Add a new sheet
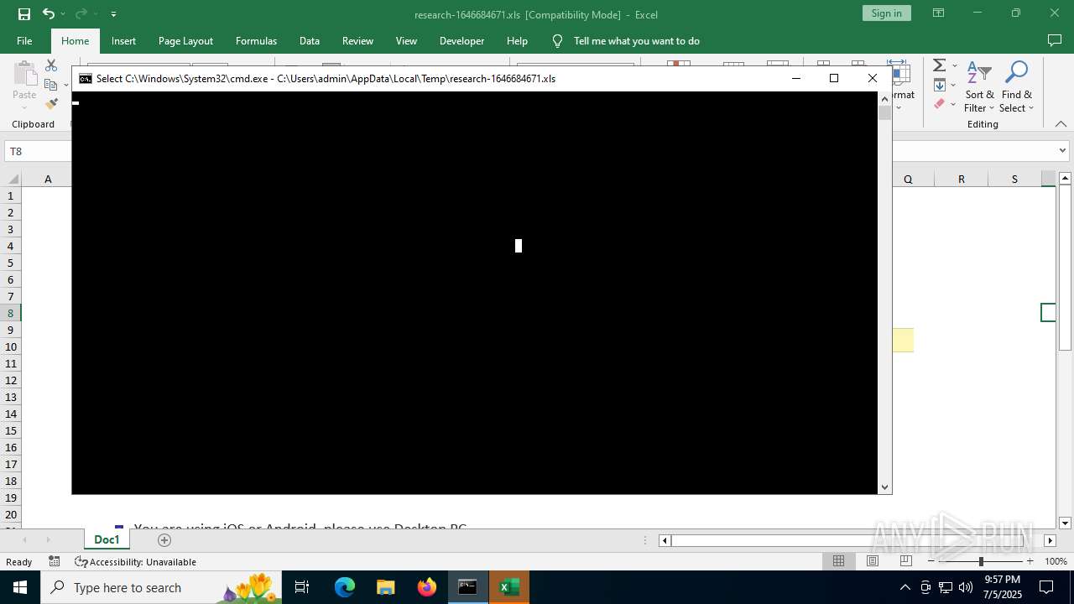The image size is (1074, 604). [x=164, y=540]
